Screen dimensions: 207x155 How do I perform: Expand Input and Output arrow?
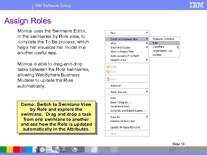[147, 47]
